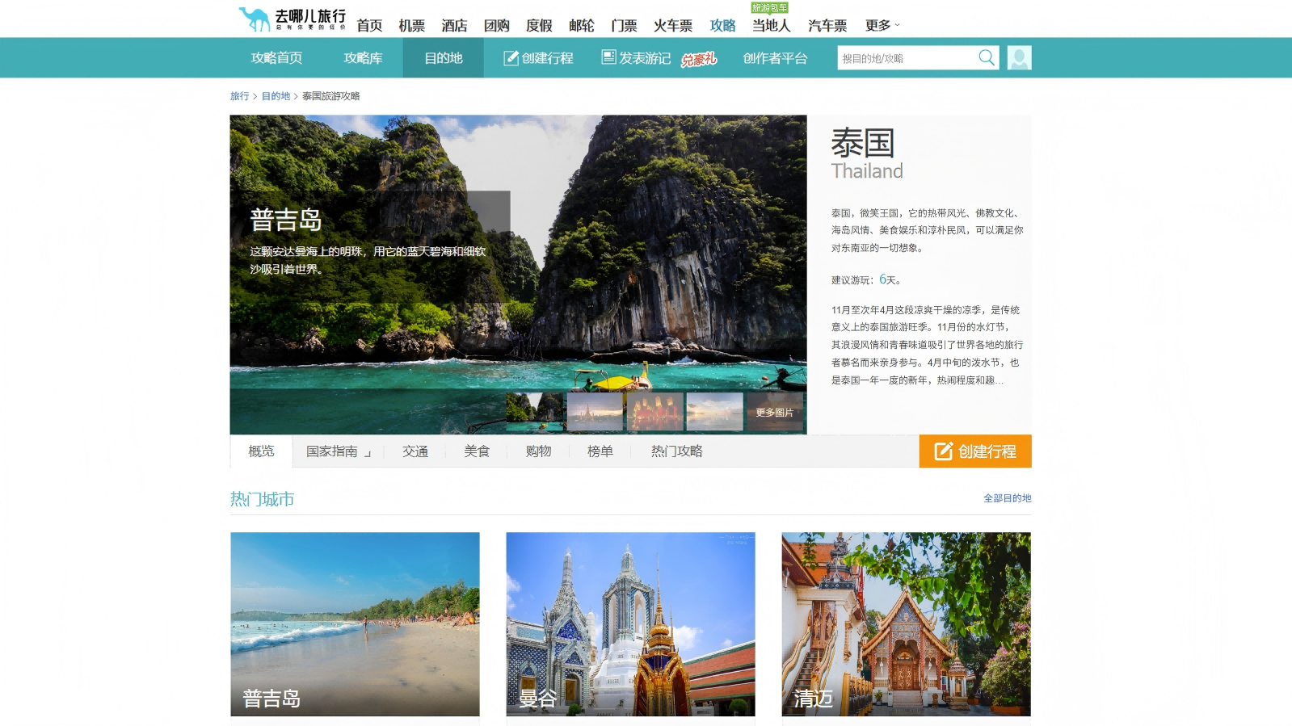
Task: Select the first thumbnail in photo strip
Action: [534, 412]
